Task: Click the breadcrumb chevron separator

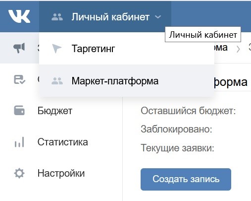Action: [238, 49]
